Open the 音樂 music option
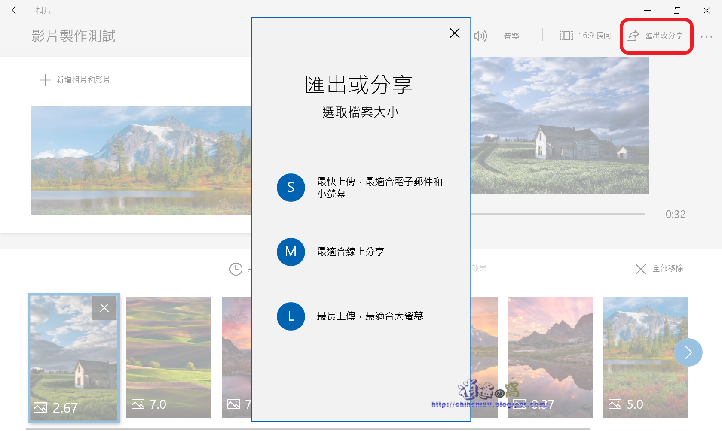 (511, 36)
